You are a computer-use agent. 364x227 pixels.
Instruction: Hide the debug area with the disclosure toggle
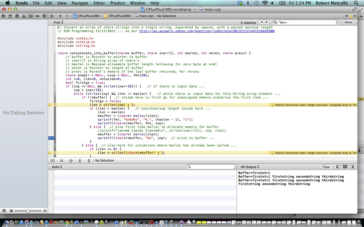tap(53, 160)
